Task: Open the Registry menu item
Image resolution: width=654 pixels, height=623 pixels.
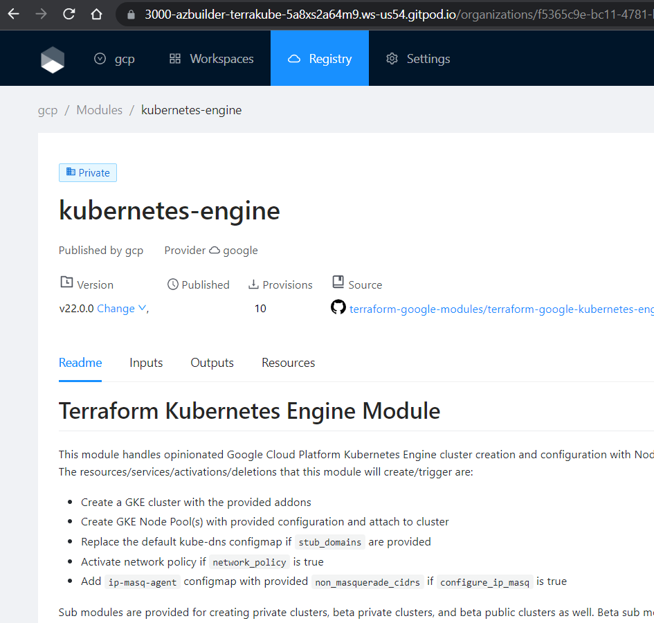Action: point(320,59)
